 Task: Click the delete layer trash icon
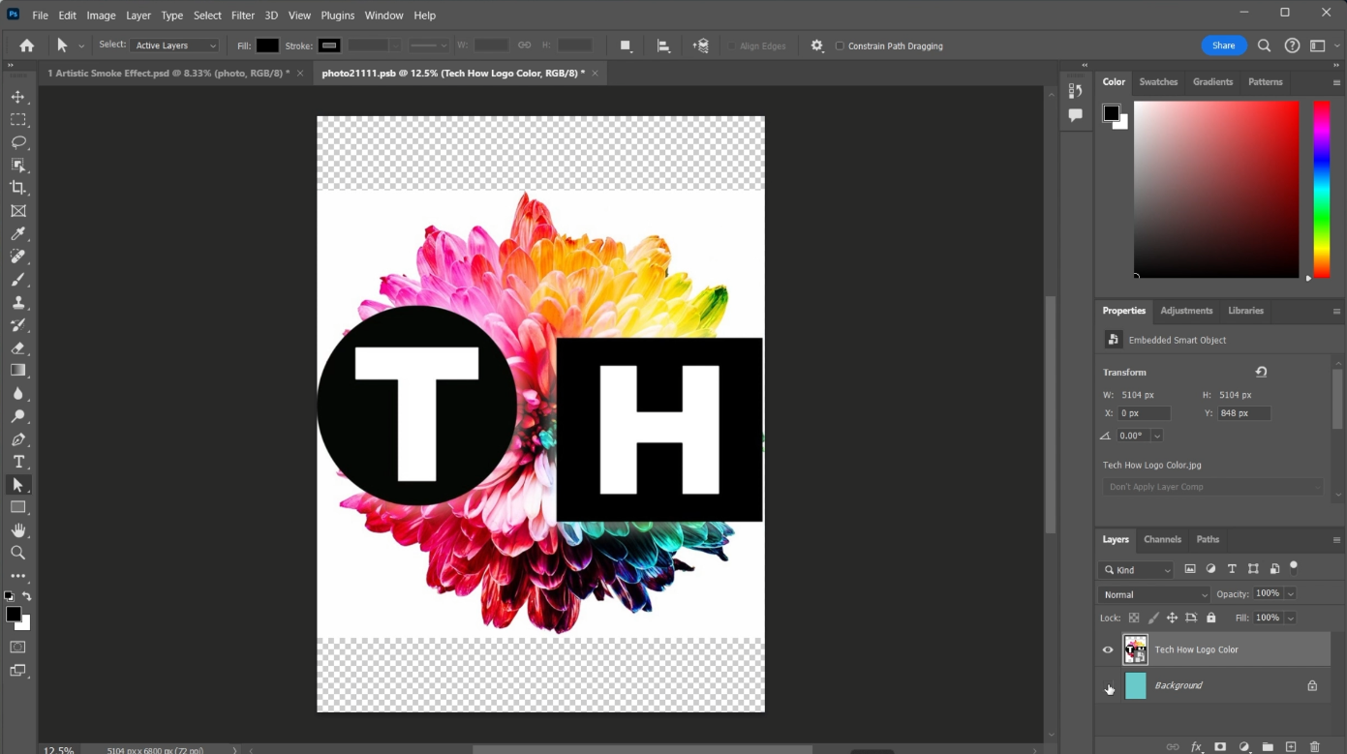coord(1314,747)
